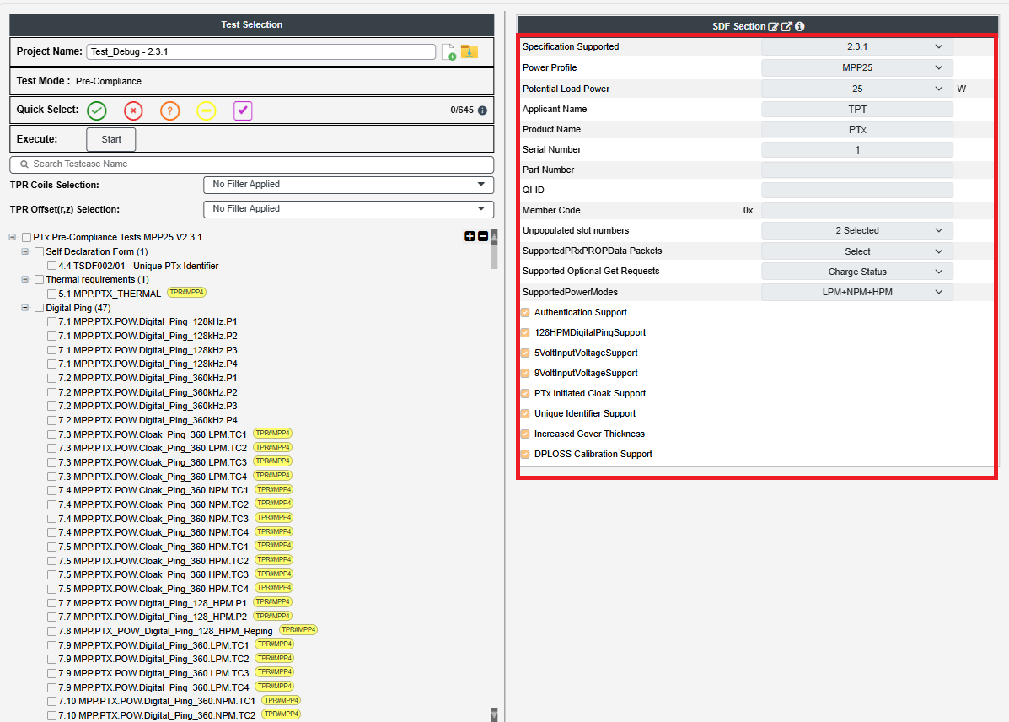Click the search magnifier icon
Image resolution: width=1009 pixels, height=722 pixels.
(24, 164)
